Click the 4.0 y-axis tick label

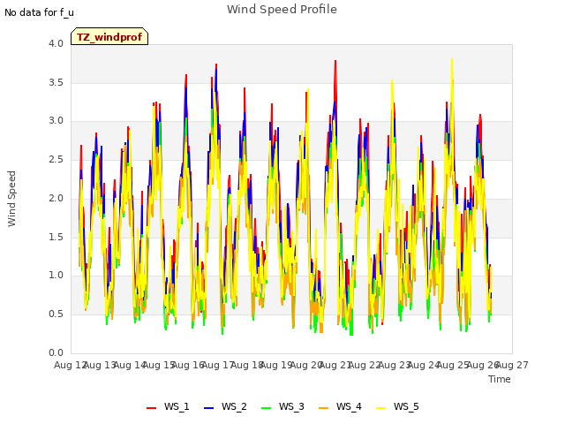click(x=56, y=43)
